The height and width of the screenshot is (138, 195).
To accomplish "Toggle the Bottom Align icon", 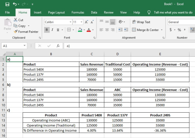I will (113, 22).
